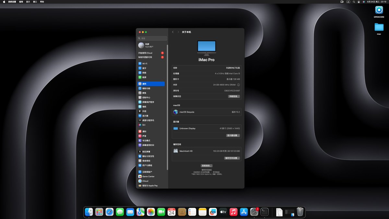Open the 显示 menu
The width and height of the screenshot is (389, 219).
28,2
